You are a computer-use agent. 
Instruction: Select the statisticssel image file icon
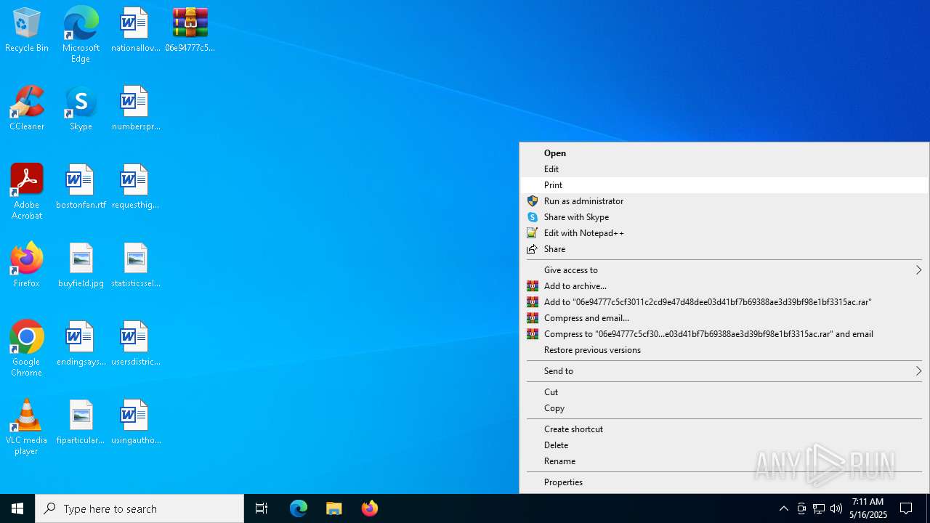click(135, 266)
